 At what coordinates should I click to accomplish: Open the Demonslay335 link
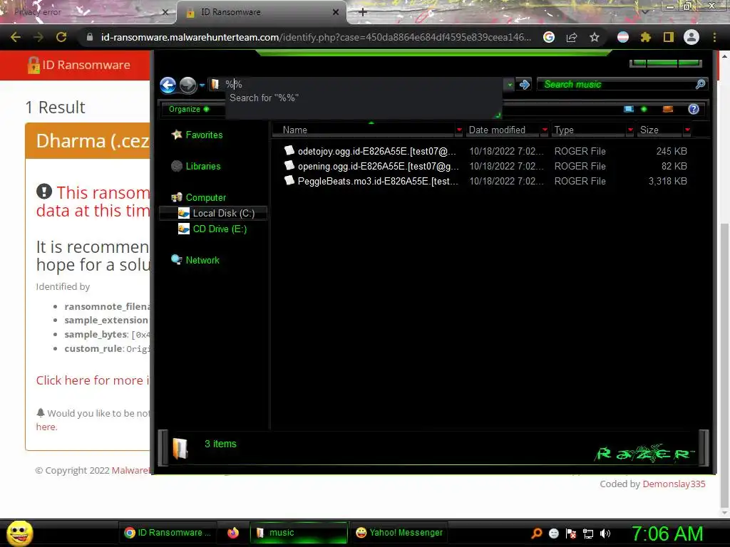[674, 484]
